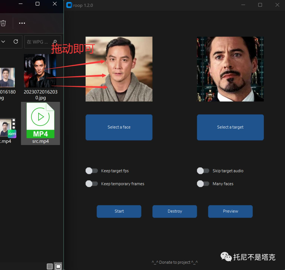The height and width of the screenshot is (270, 285).
Task: Enable Skip target audio
Action: [203, 171]
